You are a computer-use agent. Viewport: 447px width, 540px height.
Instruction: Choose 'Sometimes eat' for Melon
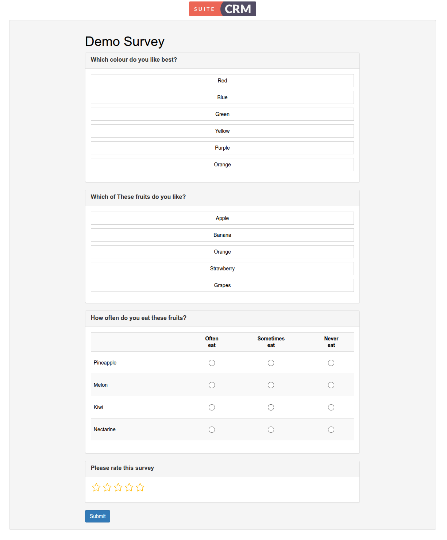click(x=271, y=385)
